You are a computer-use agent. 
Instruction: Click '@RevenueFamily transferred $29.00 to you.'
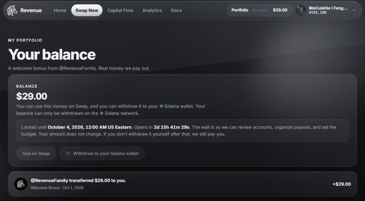point(78,181)
